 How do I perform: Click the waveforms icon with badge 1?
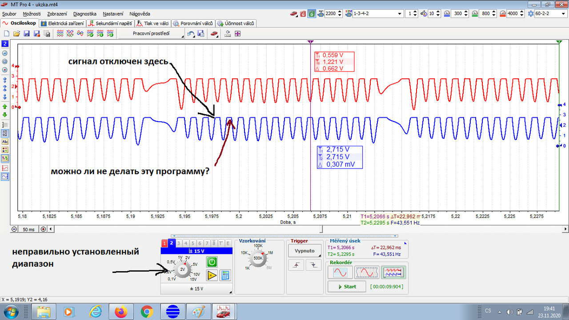(x=100, y=33)
